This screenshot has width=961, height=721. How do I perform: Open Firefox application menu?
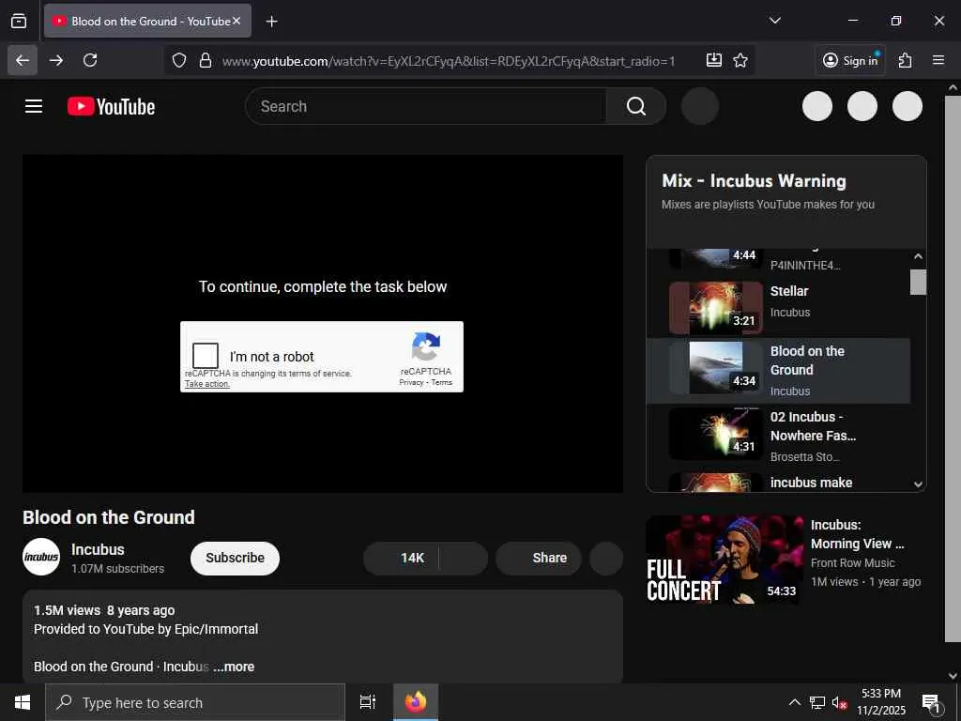click(x=938, y=60)
